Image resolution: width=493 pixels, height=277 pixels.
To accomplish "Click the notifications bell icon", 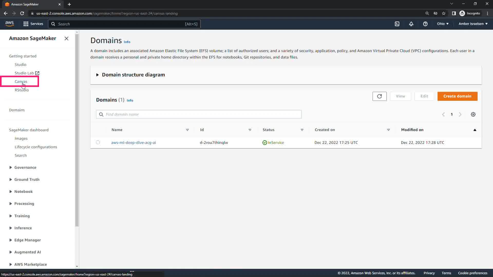I will point(411,24).
